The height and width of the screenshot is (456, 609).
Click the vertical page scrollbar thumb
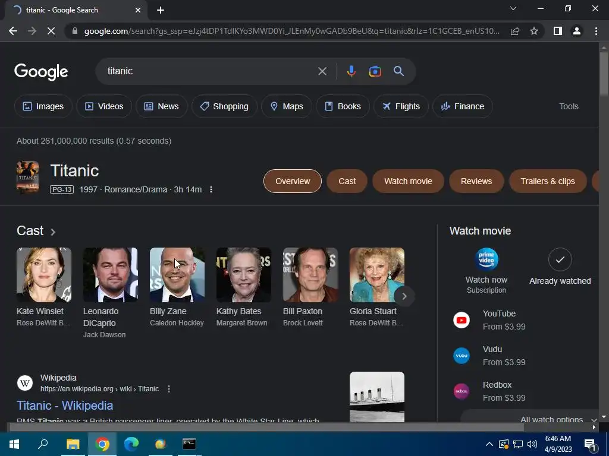[604, 72]
